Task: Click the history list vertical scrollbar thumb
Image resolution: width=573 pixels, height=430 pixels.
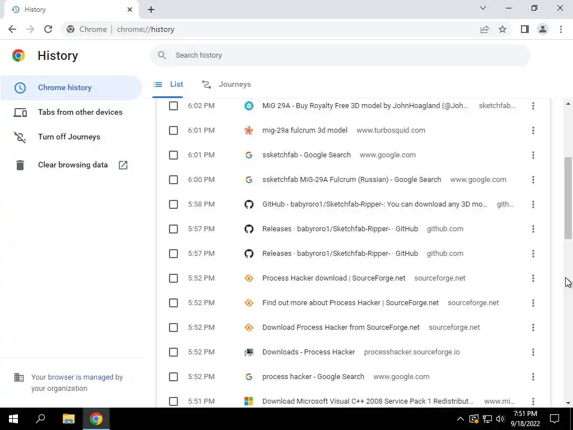Action: [568, 198]
